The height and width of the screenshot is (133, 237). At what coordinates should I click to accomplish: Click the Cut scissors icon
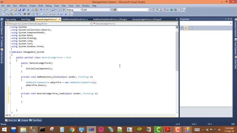pyautogui.click(x=28, y=10)
